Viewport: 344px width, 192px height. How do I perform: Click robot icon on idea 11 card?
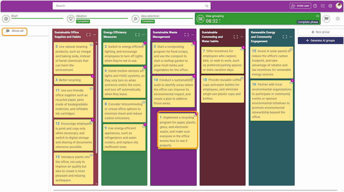91,89
